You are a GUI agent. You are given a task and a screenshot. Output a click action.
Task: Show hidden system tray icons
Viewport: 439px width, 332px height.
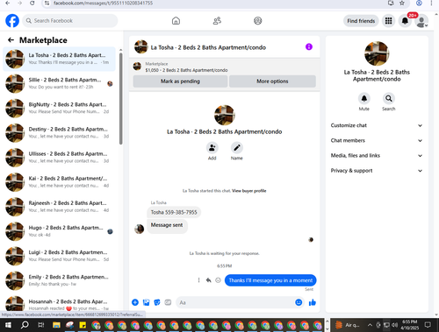370,325
